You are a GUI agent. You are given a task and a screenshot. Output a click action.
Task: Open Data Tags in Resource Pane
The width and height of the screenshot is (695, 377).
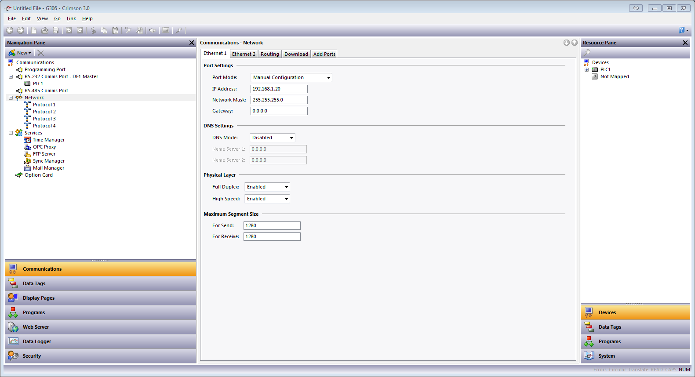[x=635, y=327]
